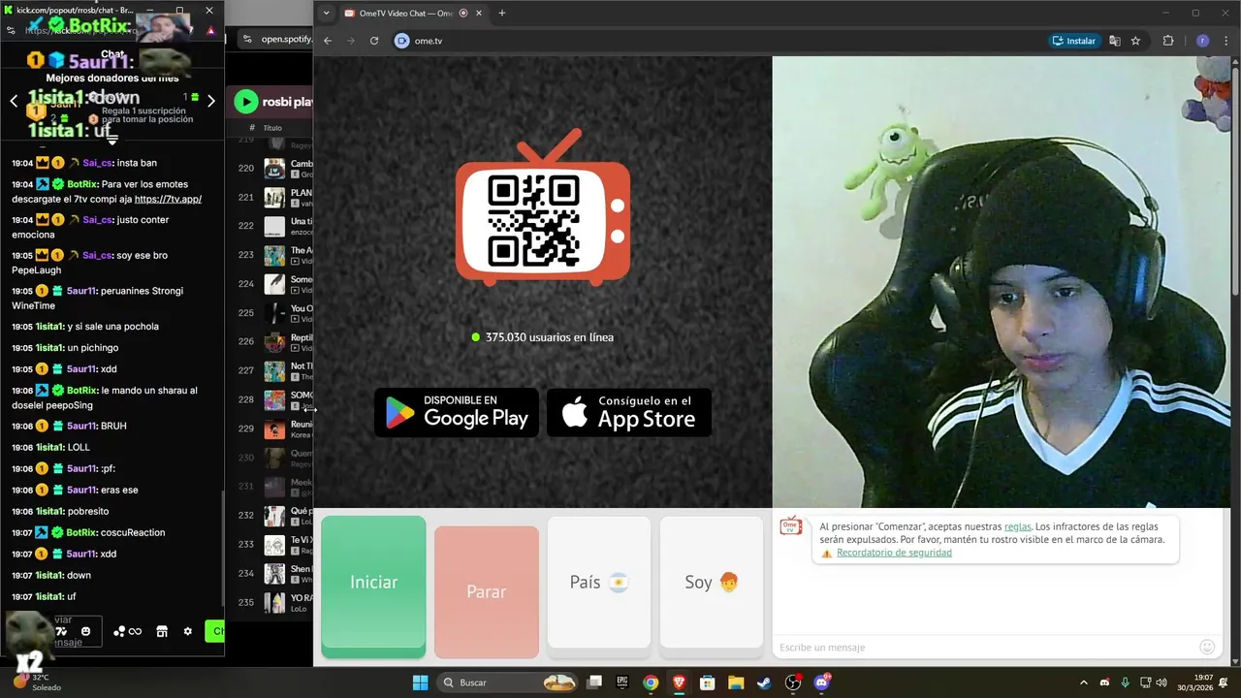Open the reglas link in the notice
Screen dimensions: 1241x698
point(1017,526)
